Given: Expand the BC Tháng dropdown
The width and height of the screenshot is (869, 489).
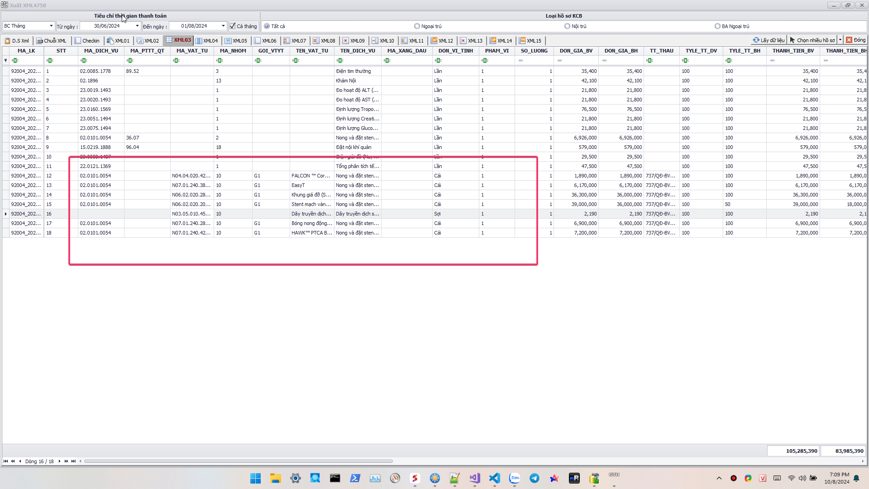Looking at the screenshot, I should (51, 26).
